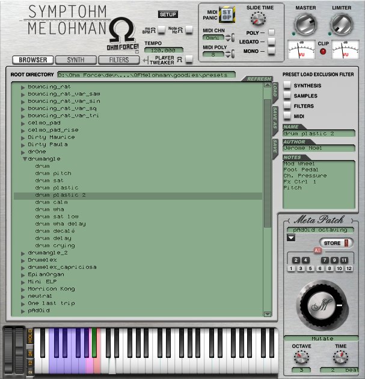Click the browser scrollbar down arrow
Image resolution: width=365 pixels, height=379 pixels.
tap(268, 314)
